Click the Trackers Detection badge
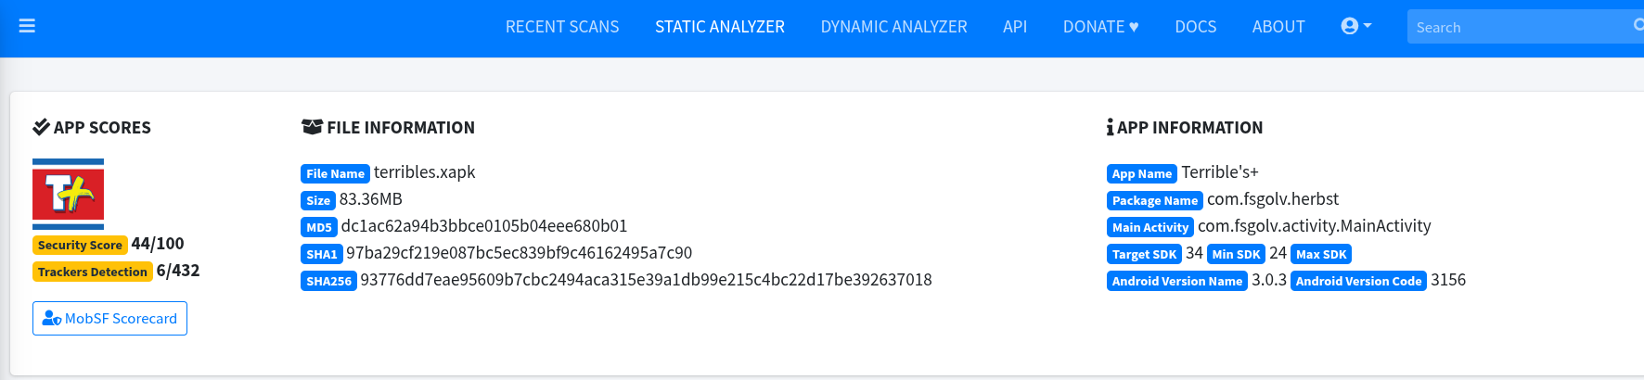This screenshot has width=1644, height=380. (93, 272)
